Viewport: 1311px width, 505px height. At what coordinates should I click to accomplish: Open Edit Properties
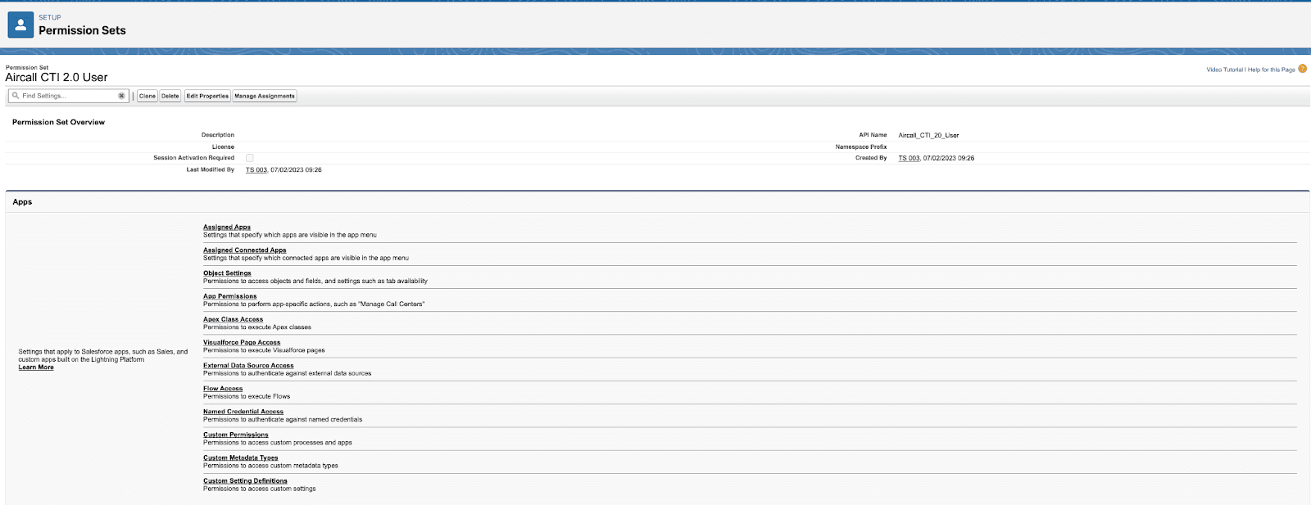[207, 96]
